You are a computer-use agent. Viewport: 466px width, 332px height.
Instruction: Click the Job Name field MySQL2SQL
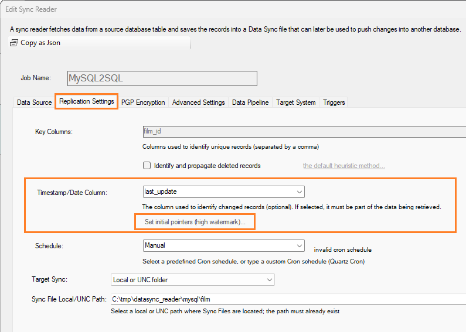[162, 78]
